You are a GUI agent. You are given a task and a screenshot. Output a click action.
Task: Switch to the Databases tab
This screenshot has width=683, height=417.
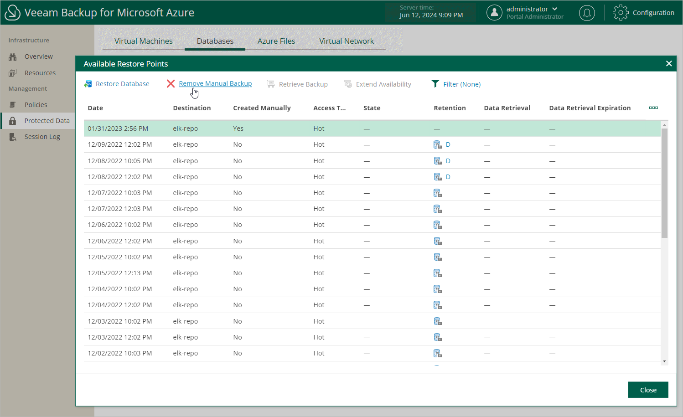(215, 41)
